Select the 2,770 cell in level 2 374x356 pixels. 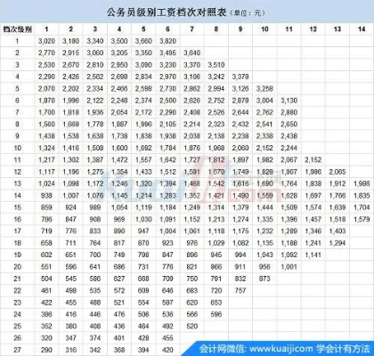46,53
